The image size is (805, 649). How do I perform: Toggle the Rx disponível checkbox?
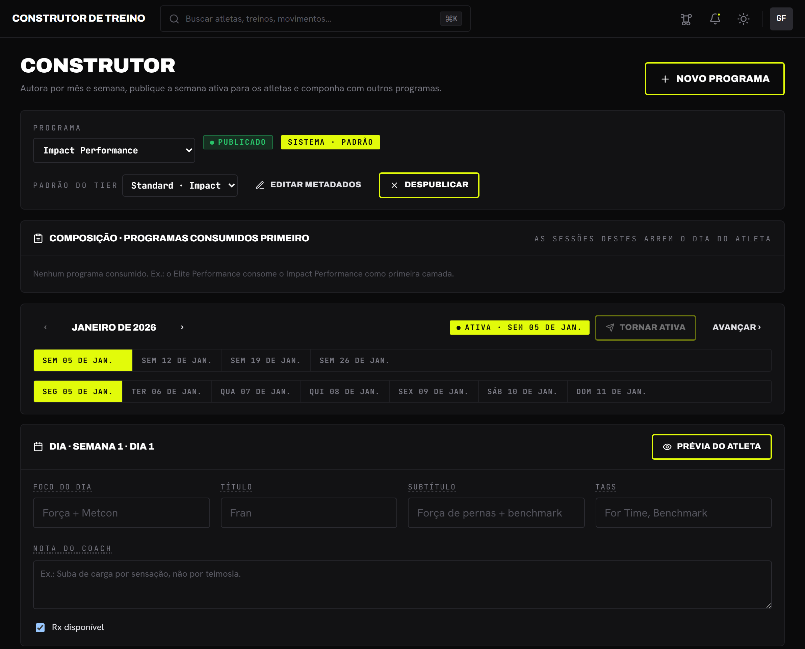[40, 627]
